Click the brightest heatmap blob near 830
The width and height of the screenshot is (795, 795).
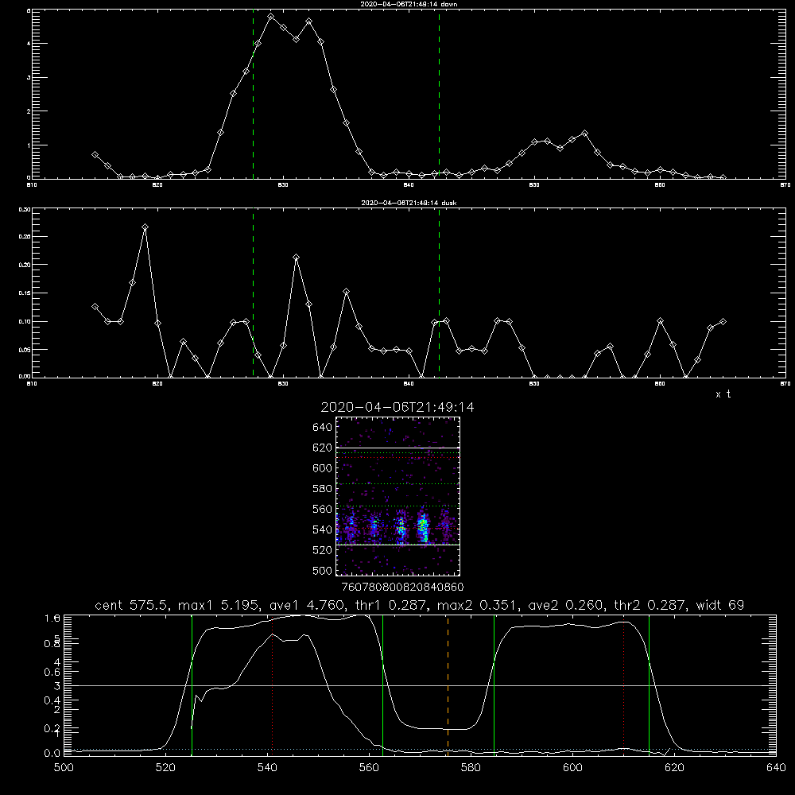pos(424,529)
